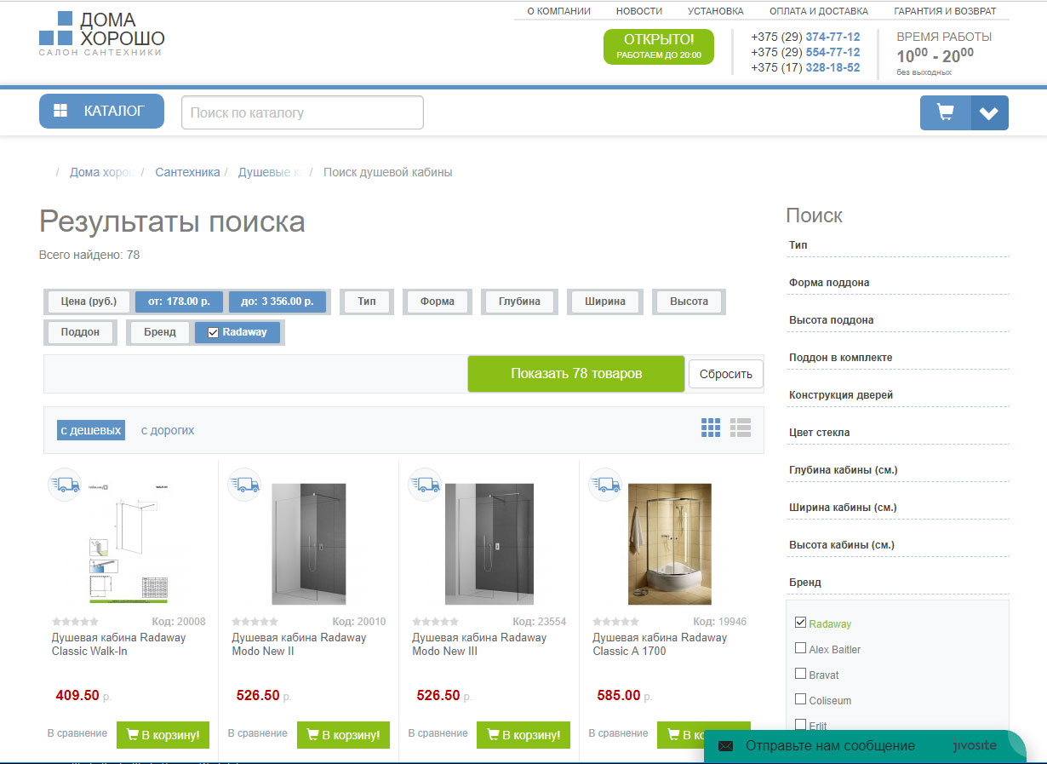Open Classic Walk-In product thumbnail
The width and height of the screenshot is (1047, 764).
point(130,543)
